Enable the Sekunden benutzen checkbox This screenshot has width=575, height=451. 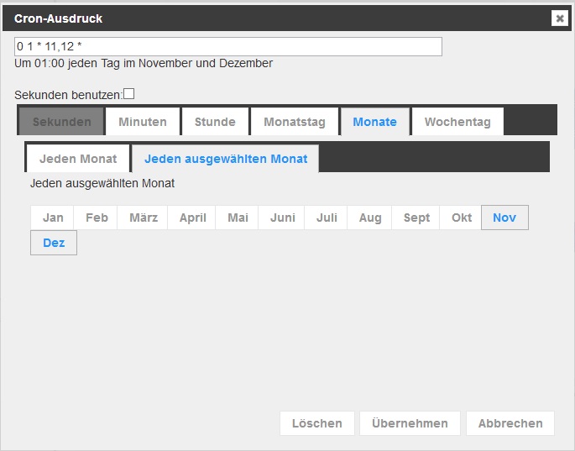click(x=129, y=94)
